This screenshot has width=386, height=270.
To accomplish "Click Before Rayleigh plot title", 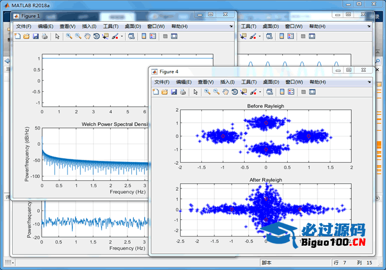I will (266, 106).
